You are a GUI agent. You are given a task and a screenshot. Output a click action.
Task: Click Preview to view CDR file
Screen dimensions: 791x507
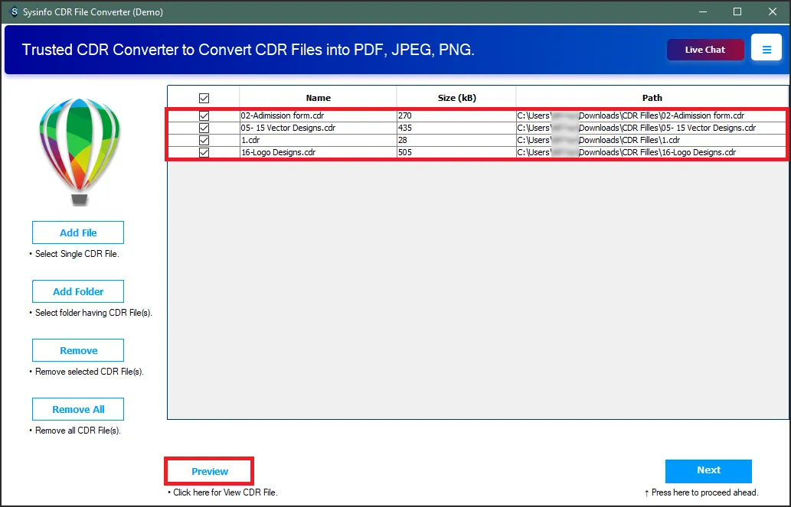click(209, 471)
